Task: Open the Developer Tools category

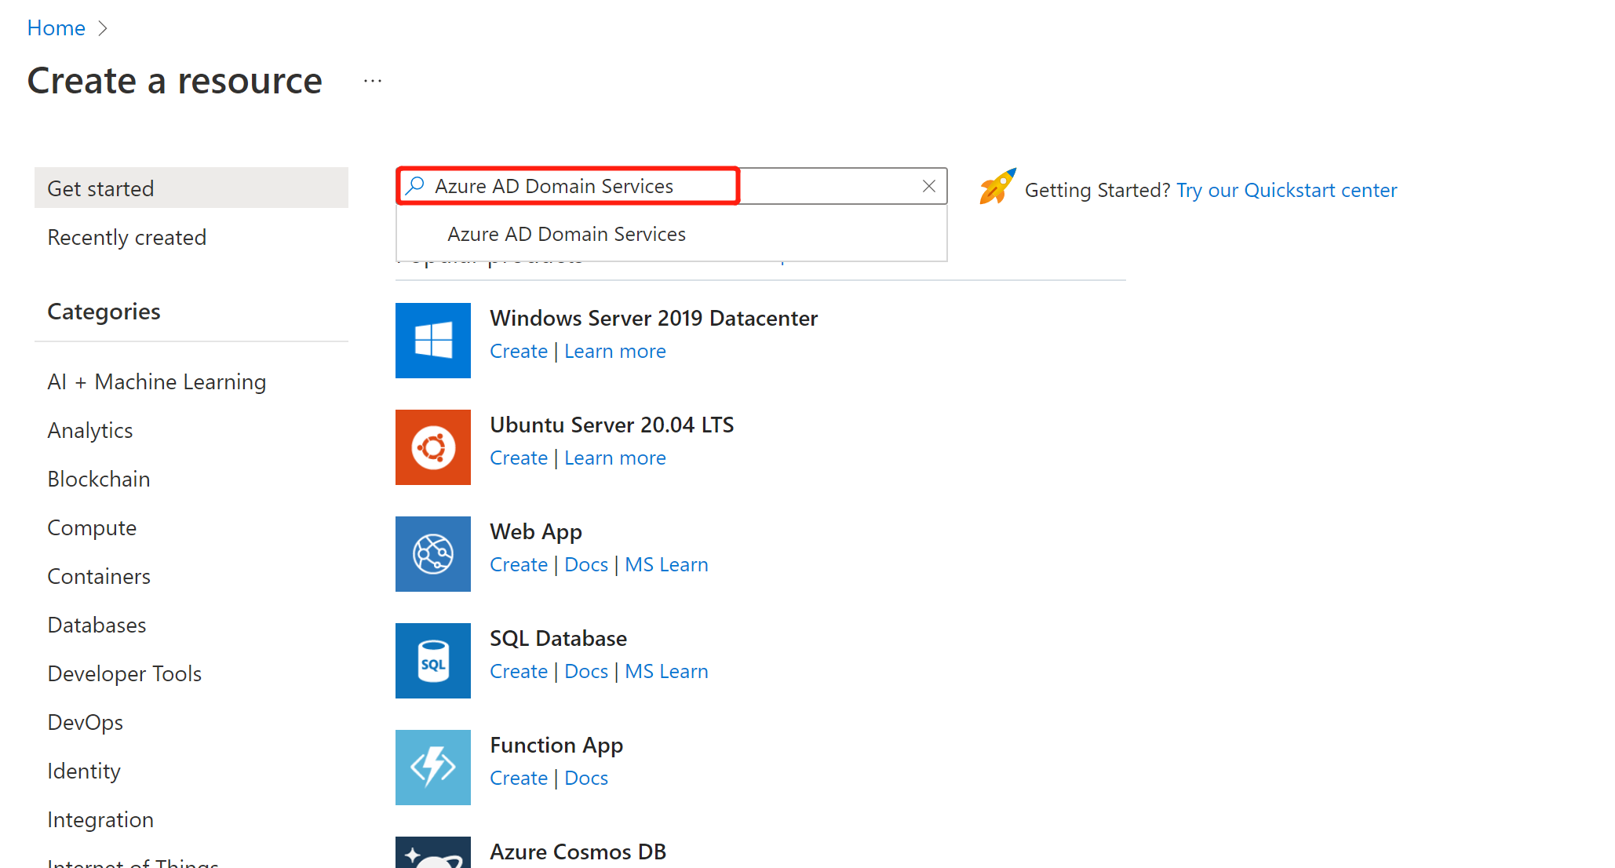Action: tap(125, 673)
